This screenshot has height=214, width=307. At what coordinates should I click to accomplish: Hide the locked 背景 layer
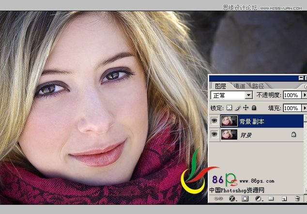[x=215, y=134]
